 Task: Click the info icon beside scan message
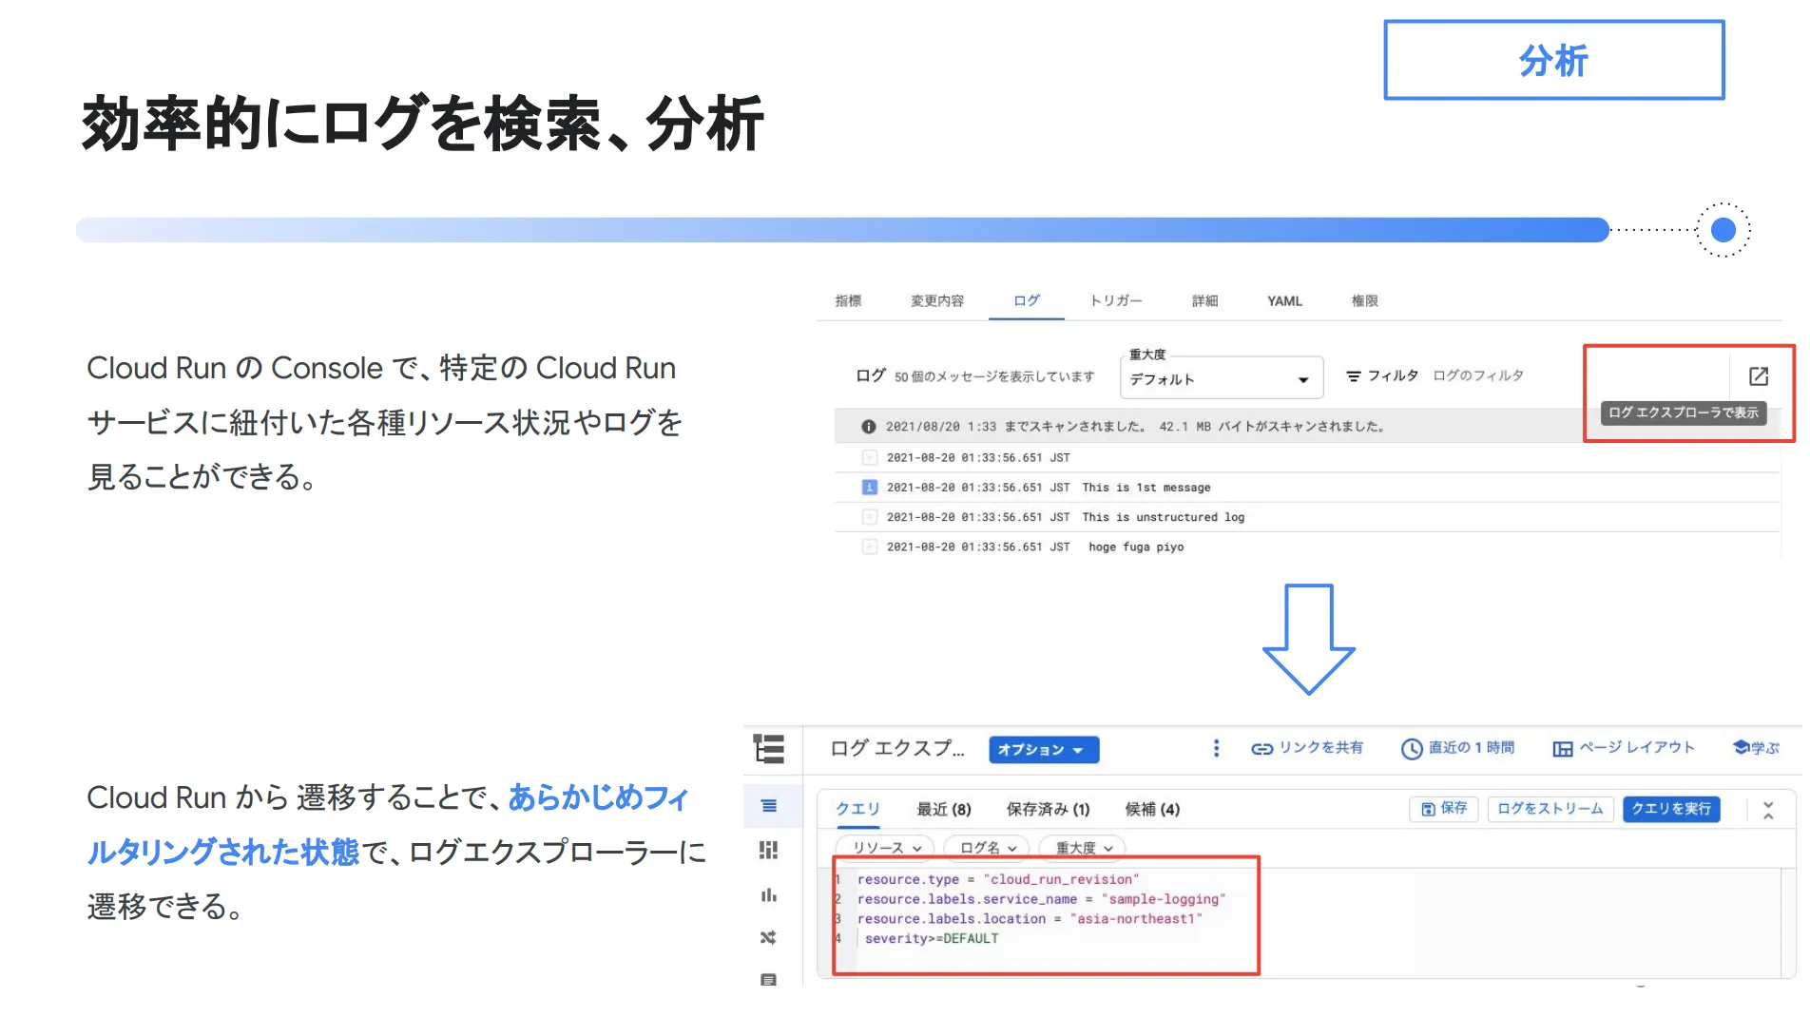[x=868, y=427]
